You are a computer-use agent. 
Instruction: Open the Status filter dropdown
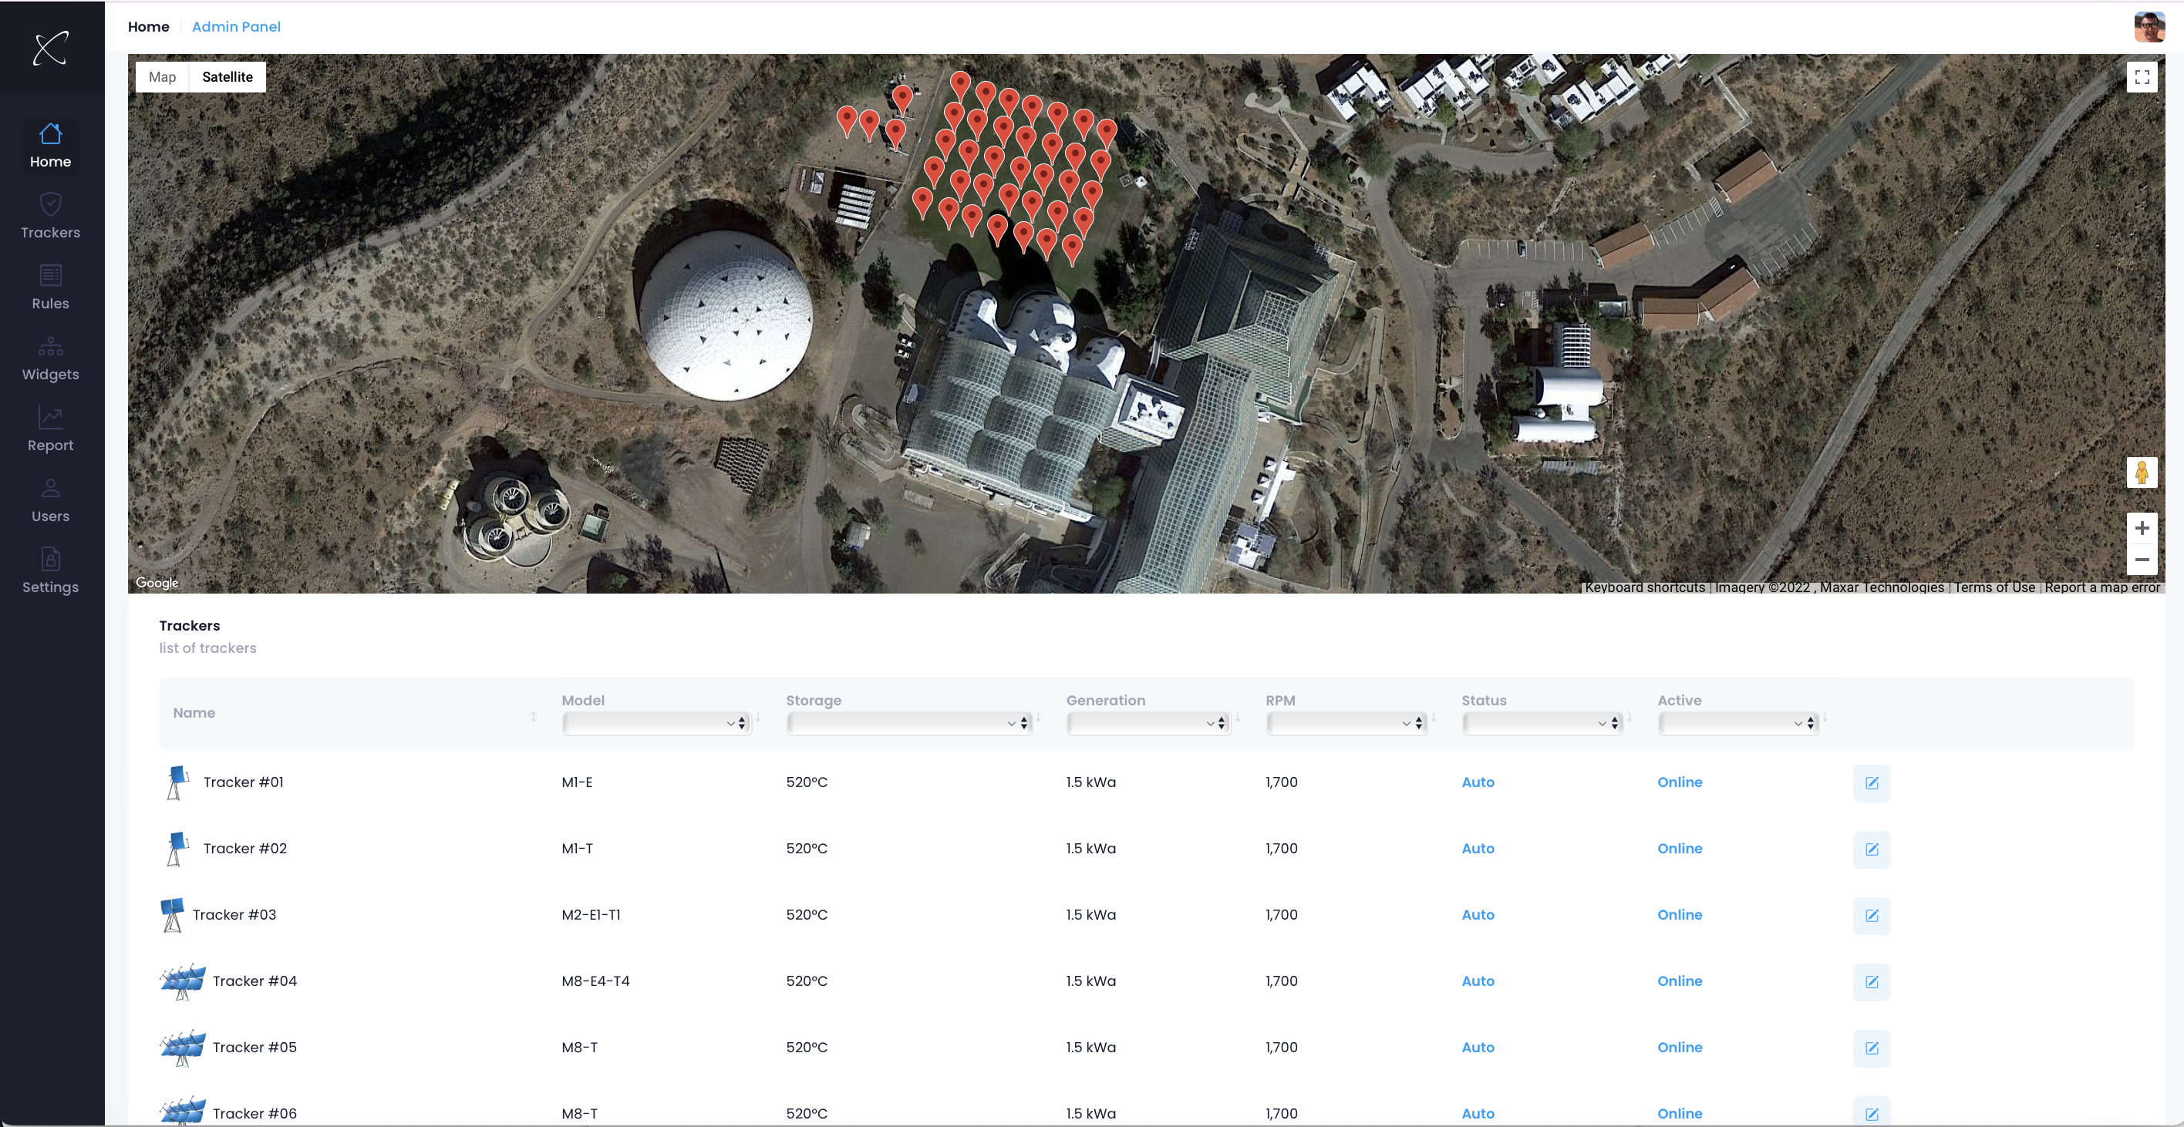(1542, 723)
